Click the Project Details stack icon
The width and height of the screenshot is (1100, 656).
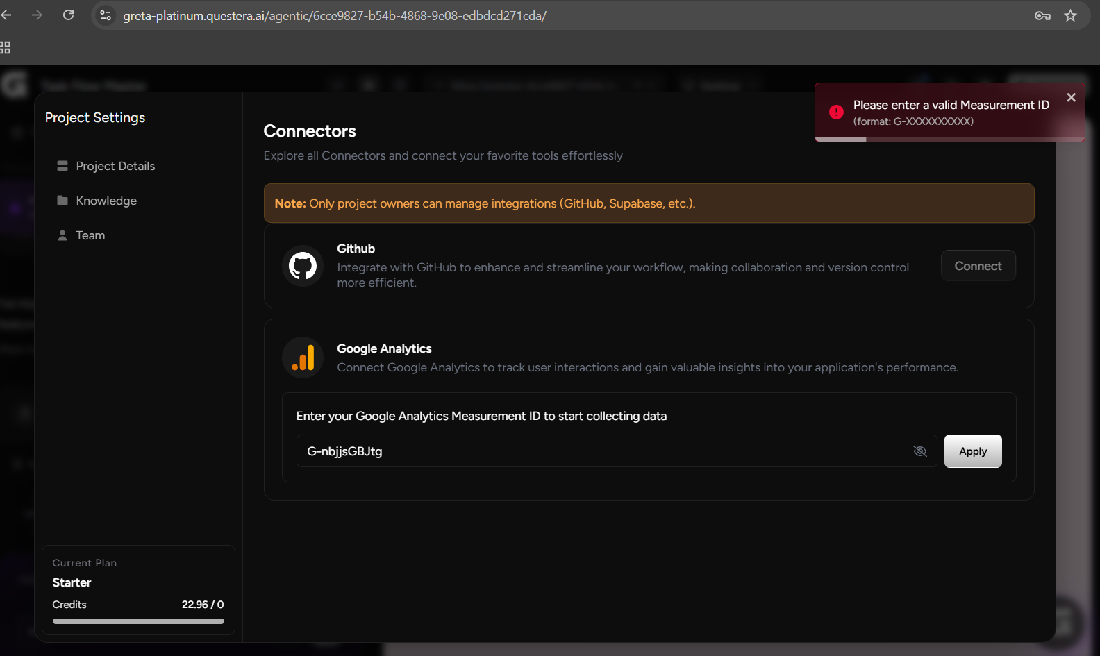[x=62, y=166]
